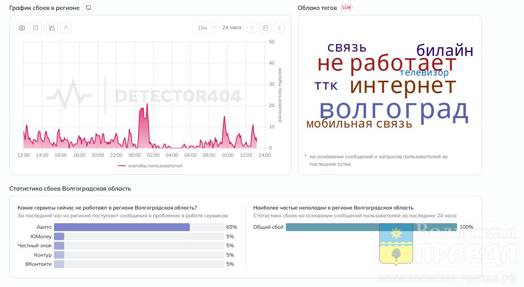The image size is (524, 287).
Task: Click the tag 'волгоград' in the cloud
Action: pos(394,110)
